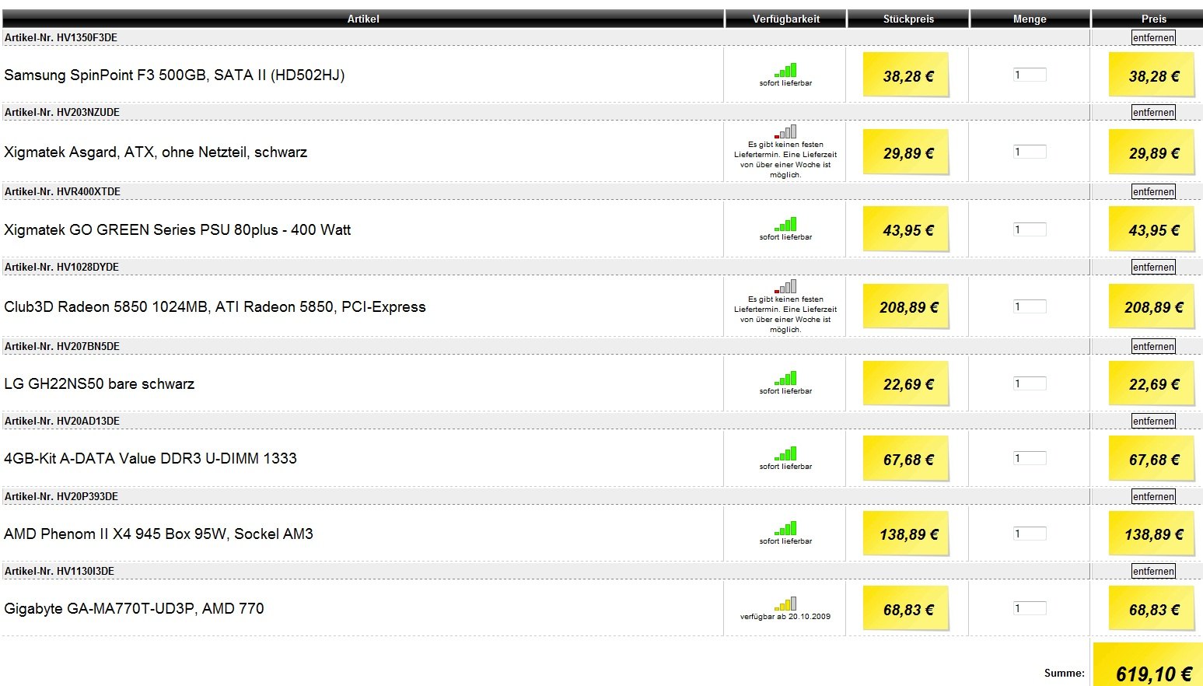Screen dimensions: 1203x686
Task: Click unit price note 29,89 € in Stückpreis column
Action: point(907,152)
